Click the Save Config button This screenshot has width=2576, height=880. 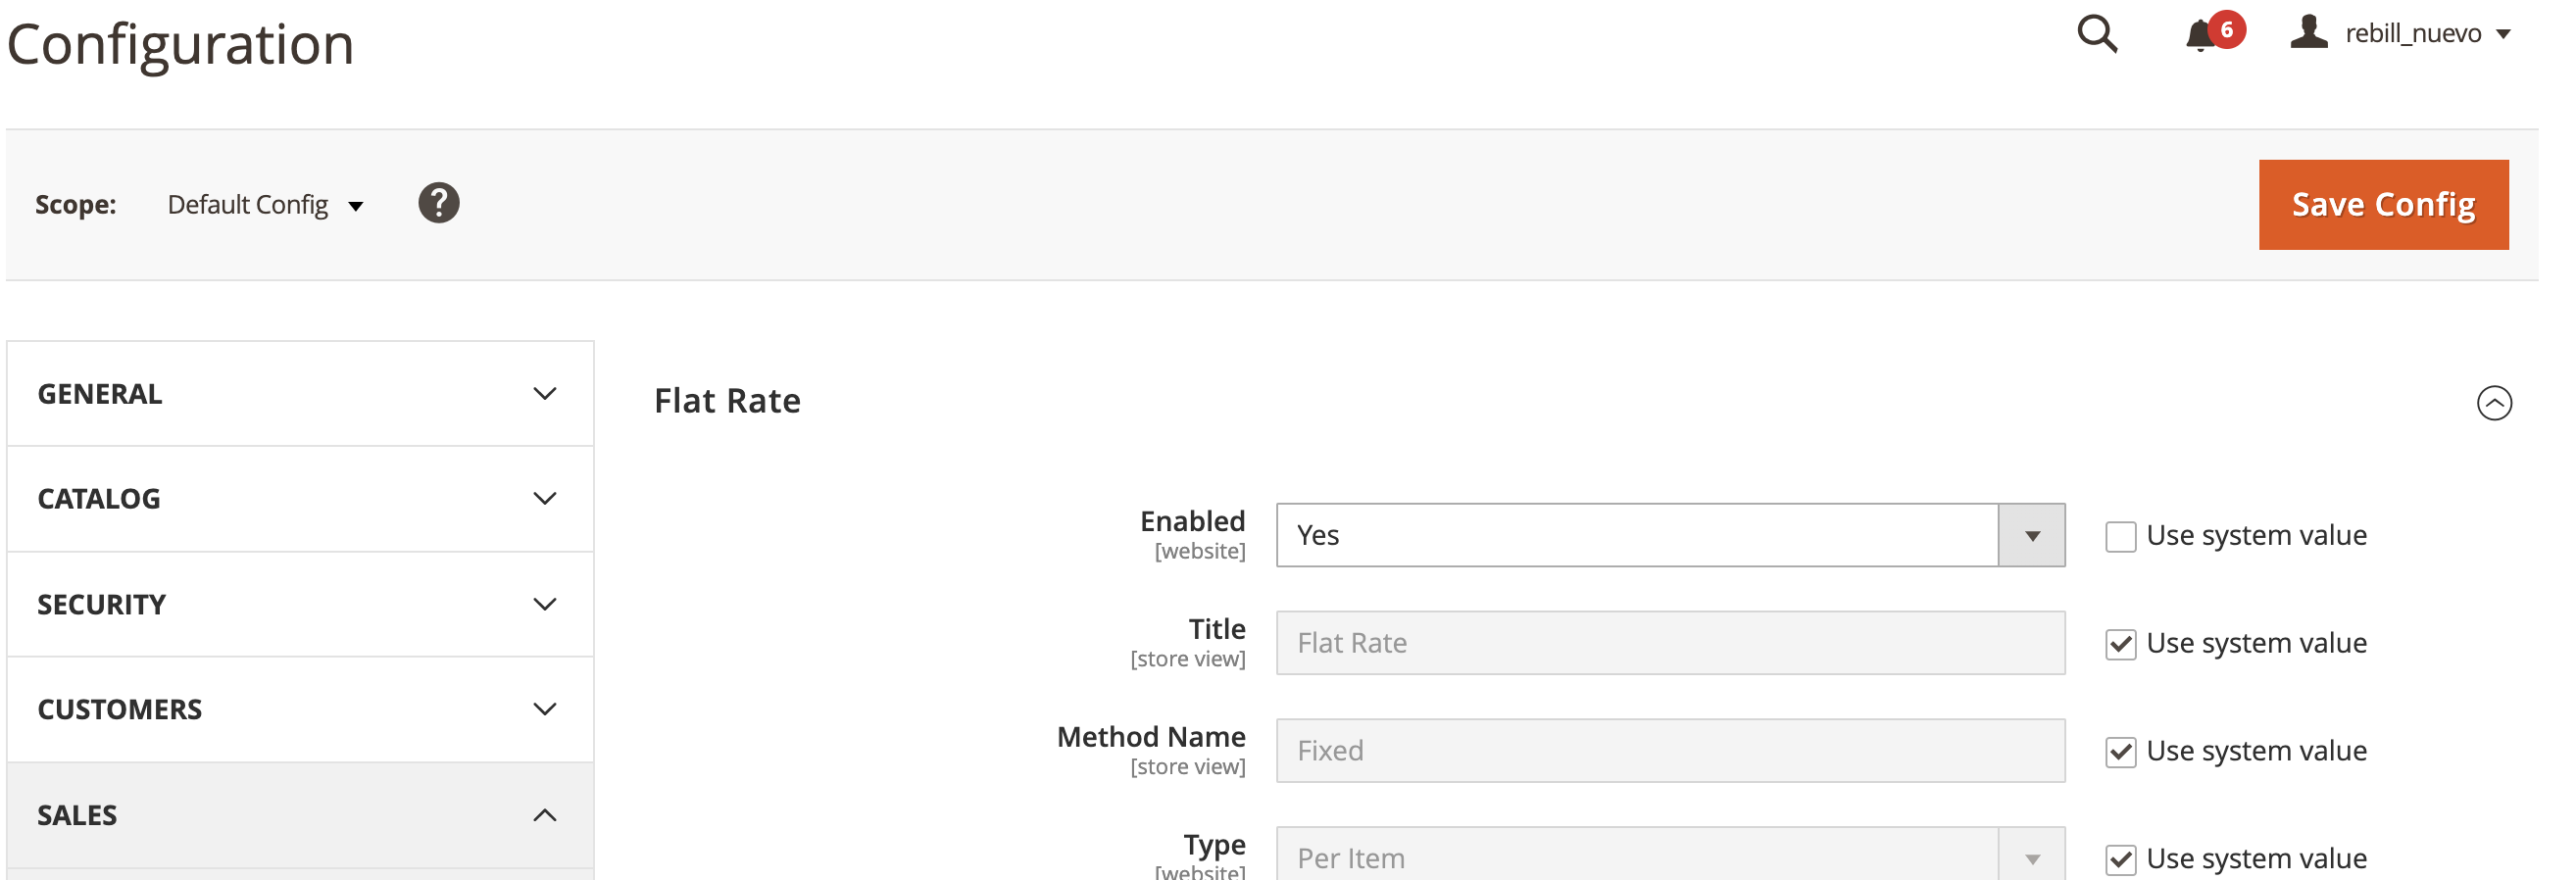coord(2382,205)
